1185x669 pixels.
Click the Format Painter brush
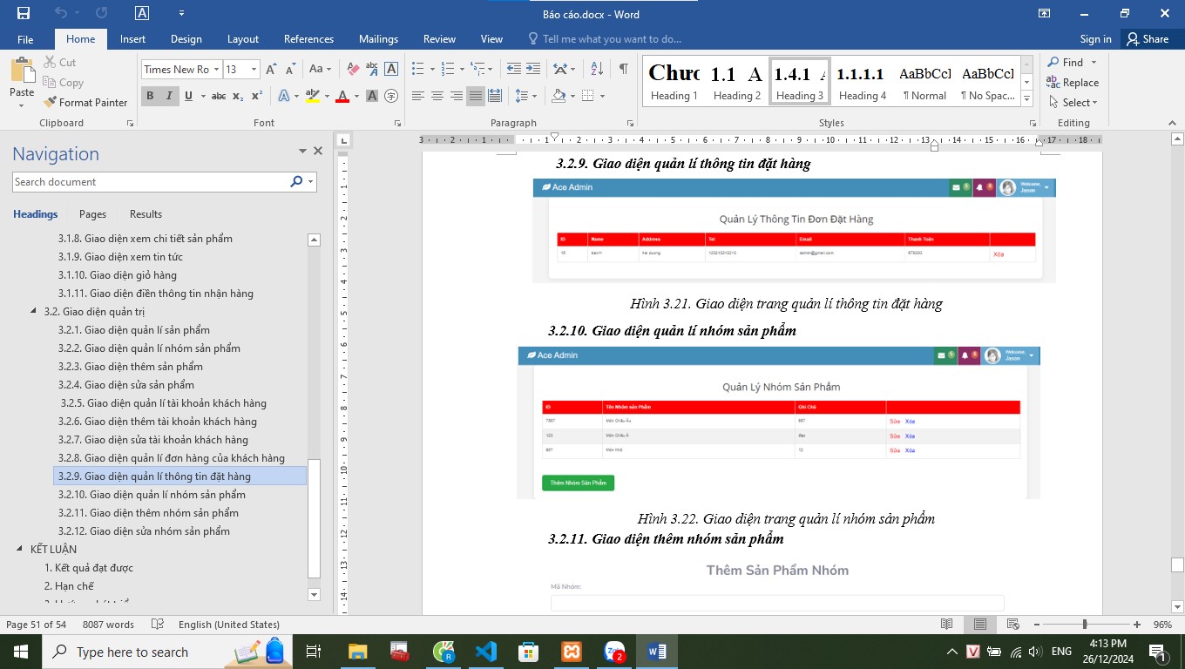[x=85, y=102]
